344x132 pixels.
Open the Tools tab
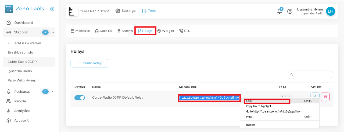[x=149, y=11]
